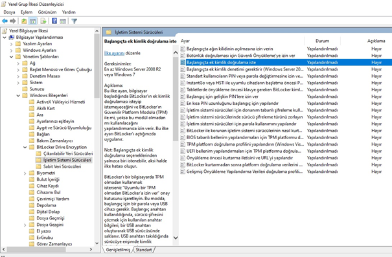The height and width of the screenshot is (257, 392).
Task: Click the Yerel Bilgisayar İlkesi root icon
Action: pos(5,30)
